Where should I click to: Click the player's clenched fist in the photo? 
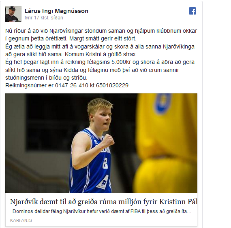click(x=108, y=140)
